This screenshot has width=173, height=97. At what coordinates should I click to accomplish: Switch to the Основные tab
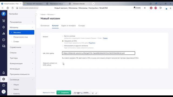(x=45, y=26)
